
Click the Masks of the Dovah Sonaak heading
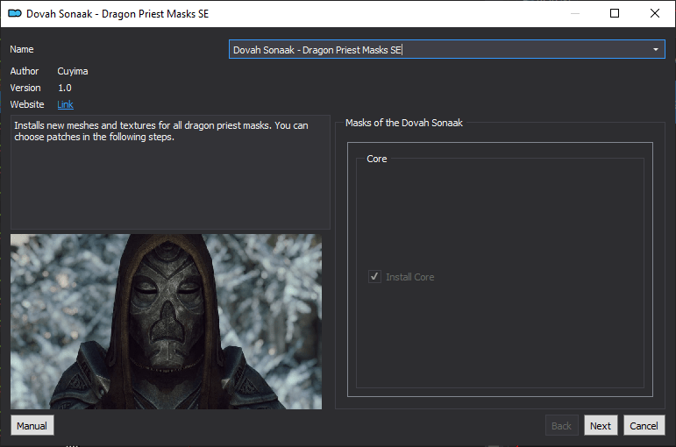coord(404,123)
